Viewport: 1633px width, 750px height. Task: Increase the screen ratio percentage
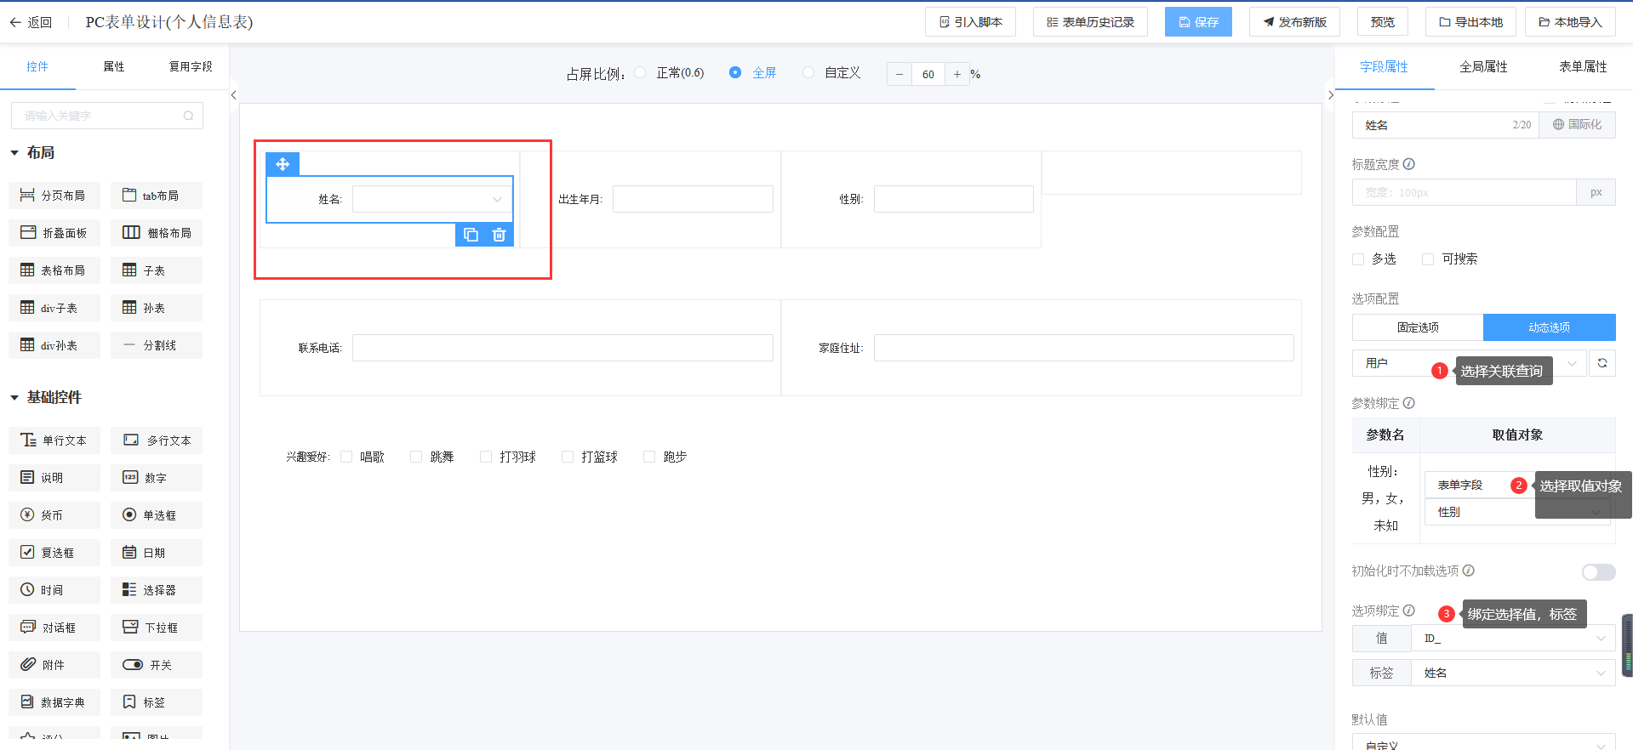[957, 74]
